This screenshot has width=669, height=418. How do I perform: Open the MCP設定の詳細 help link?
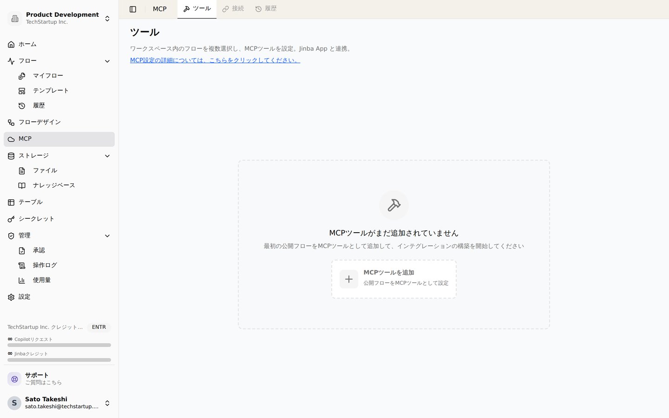point(215,60)
